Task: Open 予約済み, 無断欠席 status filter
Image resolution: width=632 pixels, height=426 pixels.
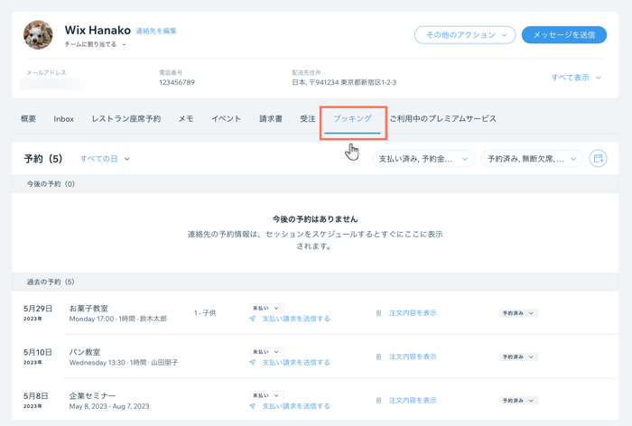Action: tap(532, 159)
